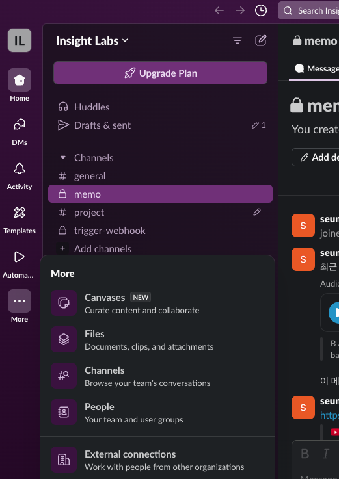The height and width of the screenshot is (479, 339).
Task: Open the sidebar filter icon
Action: (237, 40)
